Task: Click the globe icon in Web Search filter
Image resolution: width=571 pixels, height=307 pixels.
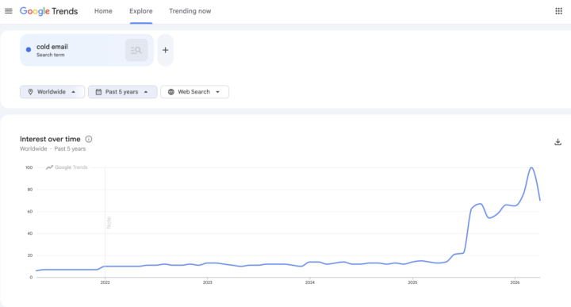Action: [x=171, y=92]
